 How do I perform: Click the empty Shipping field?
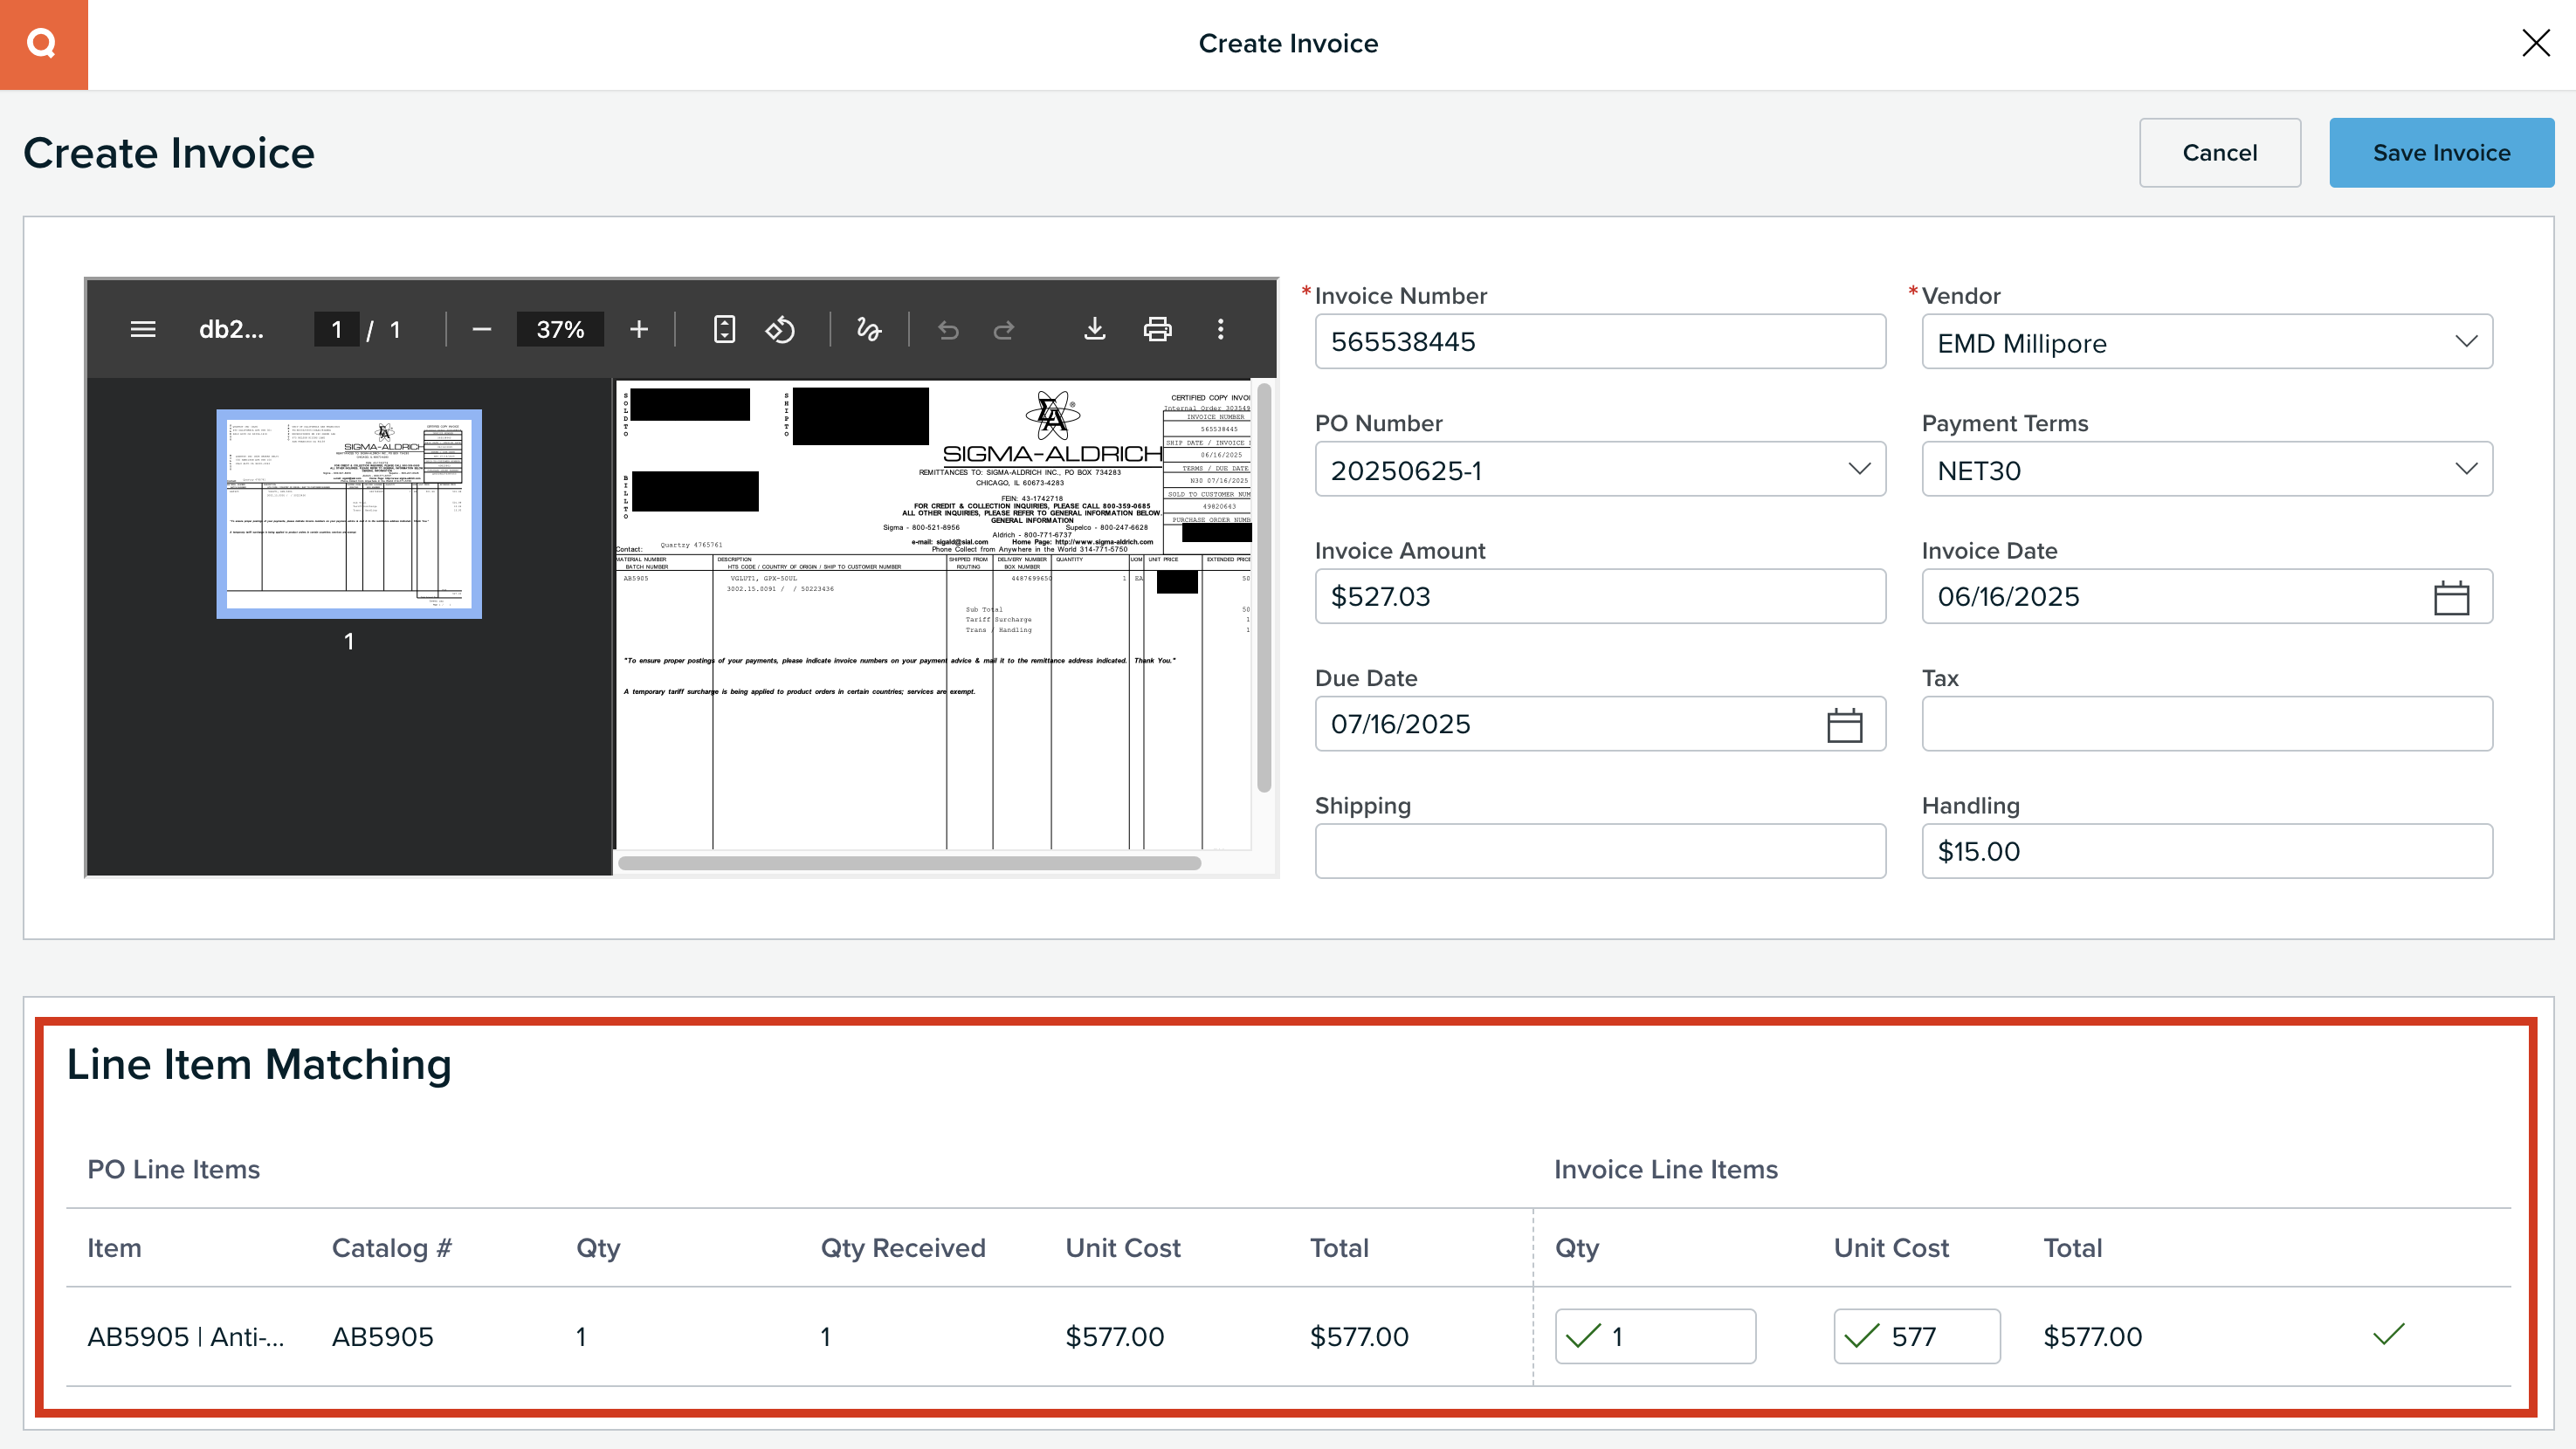point(1599,851)
